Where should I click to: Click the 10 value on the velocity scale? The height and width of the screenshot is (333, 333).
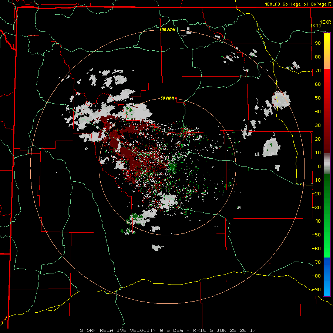(x=318, y=153)
